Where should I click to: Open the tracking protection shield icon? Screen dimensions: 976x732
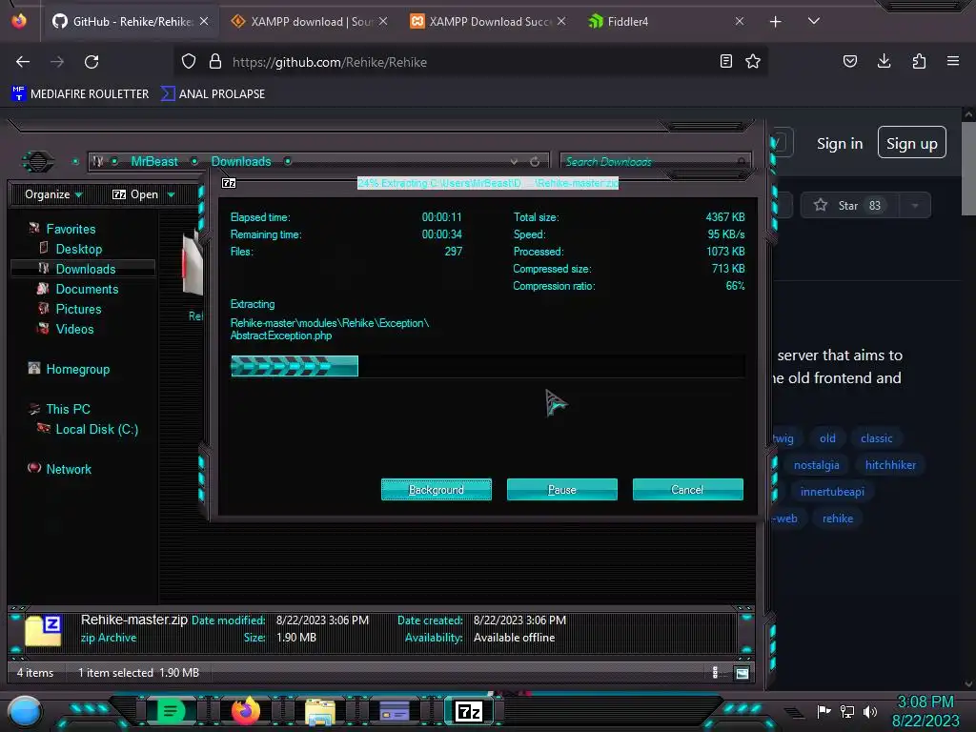[x=189, y=62]
